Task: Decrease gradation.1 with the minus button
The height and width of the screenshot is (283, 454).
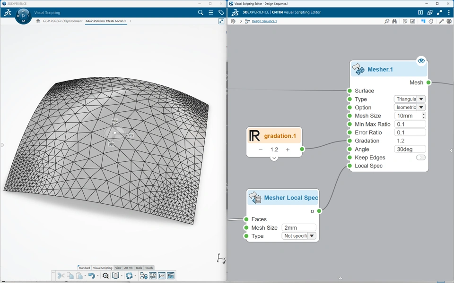Action: click(261, 150)
